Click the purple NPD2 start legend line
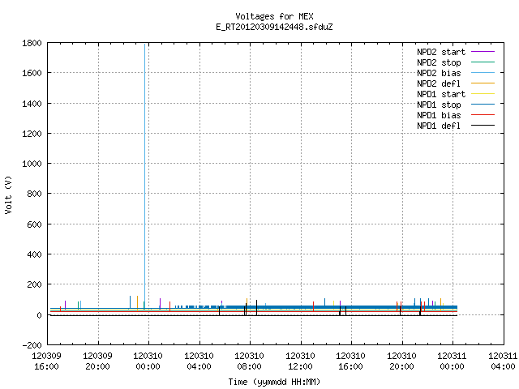 tap(483, 52)
